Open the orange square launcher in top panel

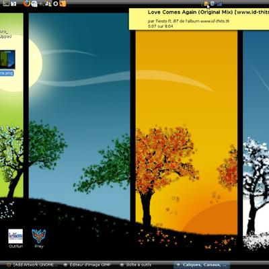click(x=63, y=3)
